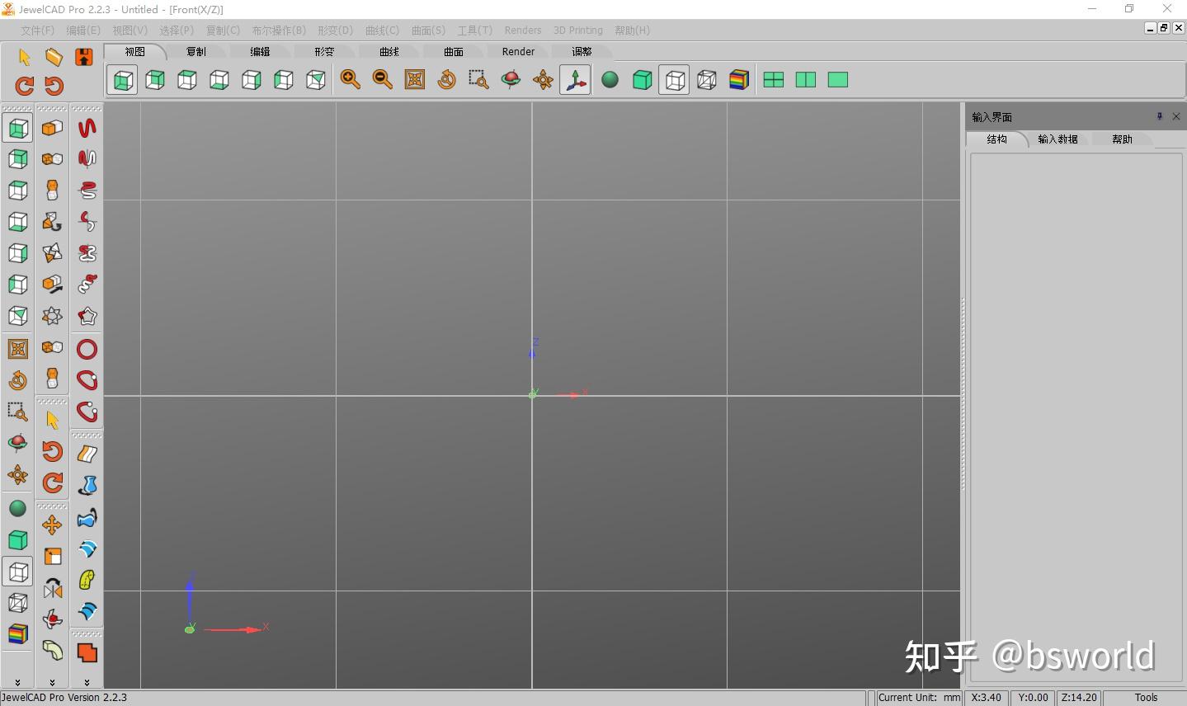Expand the middle tool column chevron

(52, 682)
